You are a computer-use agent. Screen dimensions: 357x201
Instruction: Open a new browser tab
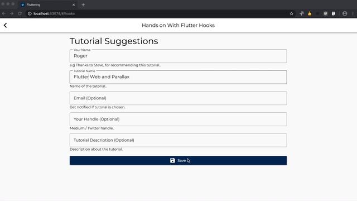(83, 5)
